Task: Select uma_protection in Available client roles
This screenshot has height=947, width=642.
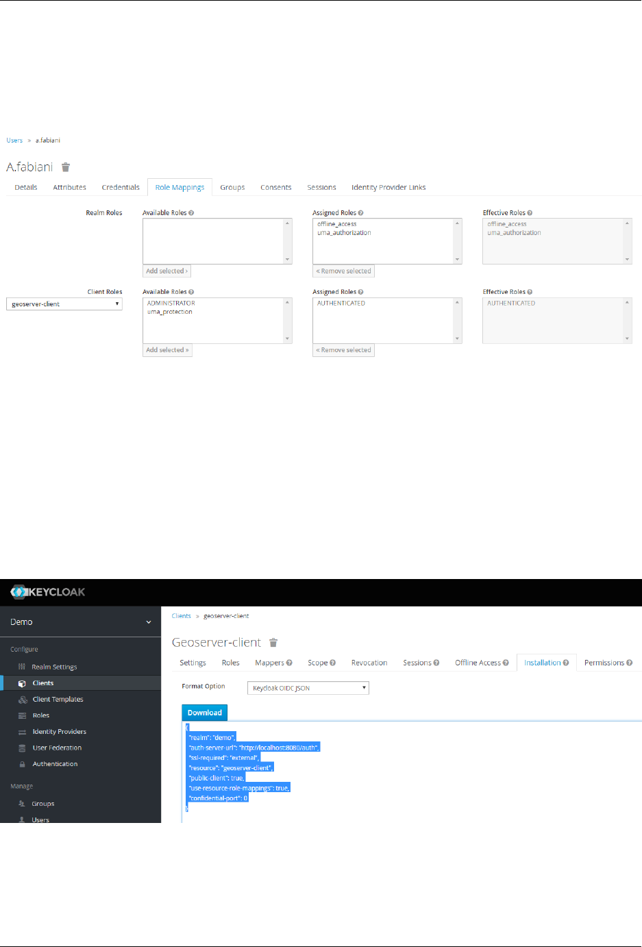Action: click(x=170, y=312)
